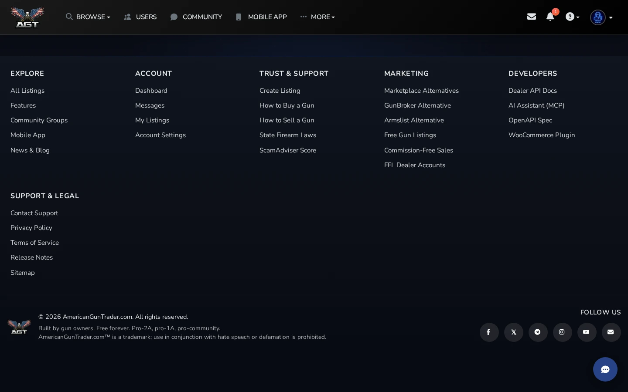This screenshot has height=392, width=628.
Task: View State Firearm Laws link
Action: point(288,135)
